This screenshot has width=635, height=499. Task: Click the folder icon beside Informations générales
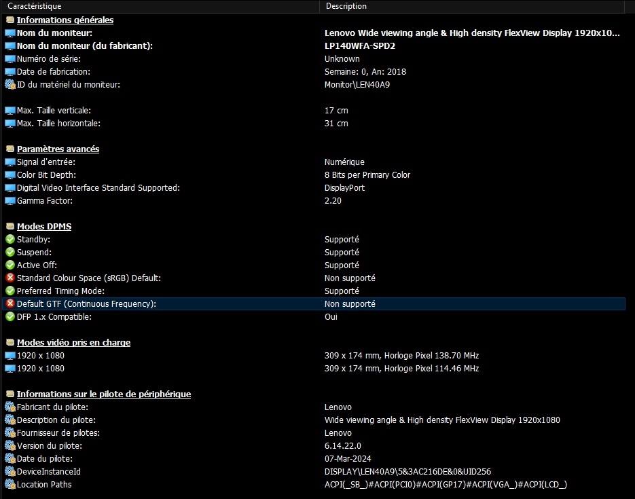point(10,20)
